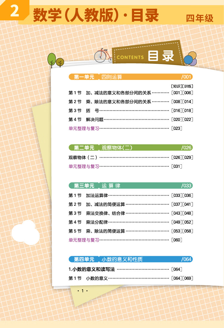
Task: Select the bold 小数的意义和读写法 heading
Action: click(x=92, y=269)
